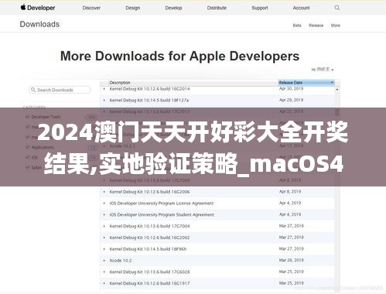Click the 'Apr 29, 2019' release date
Viewport: 386px width, 294px height.
(291, 100)
